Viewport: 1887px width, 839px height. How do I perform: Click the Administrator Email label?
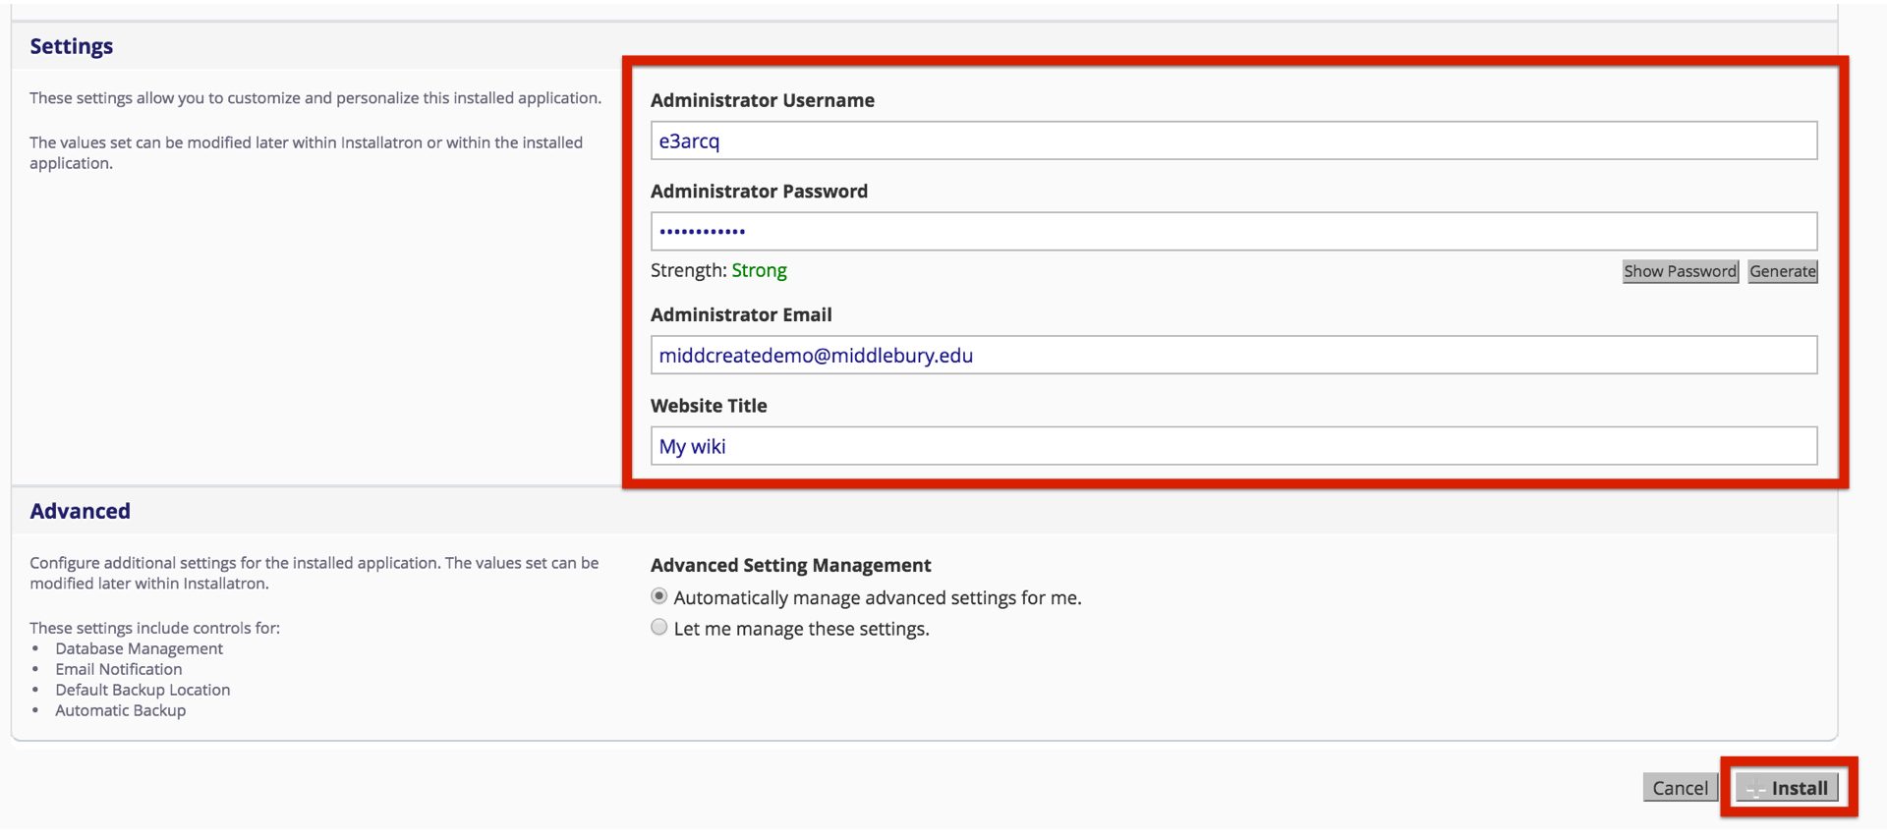741,314
